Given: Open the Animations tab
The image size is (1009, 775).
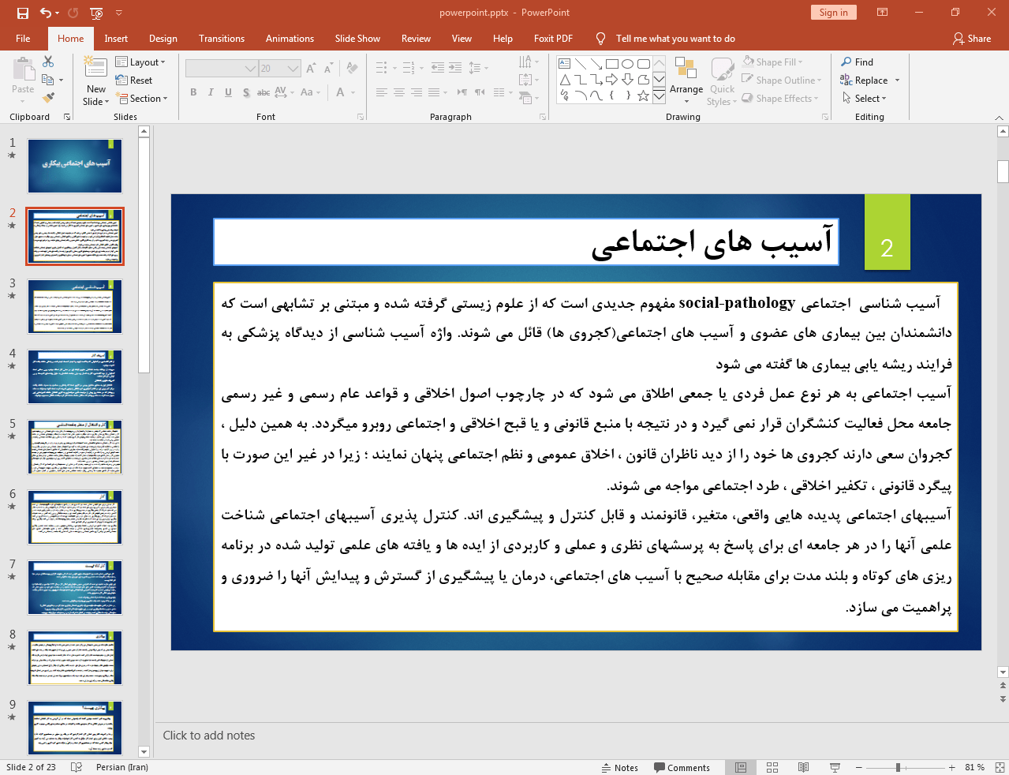Looking at the screenshot, I should coord(290,39).
